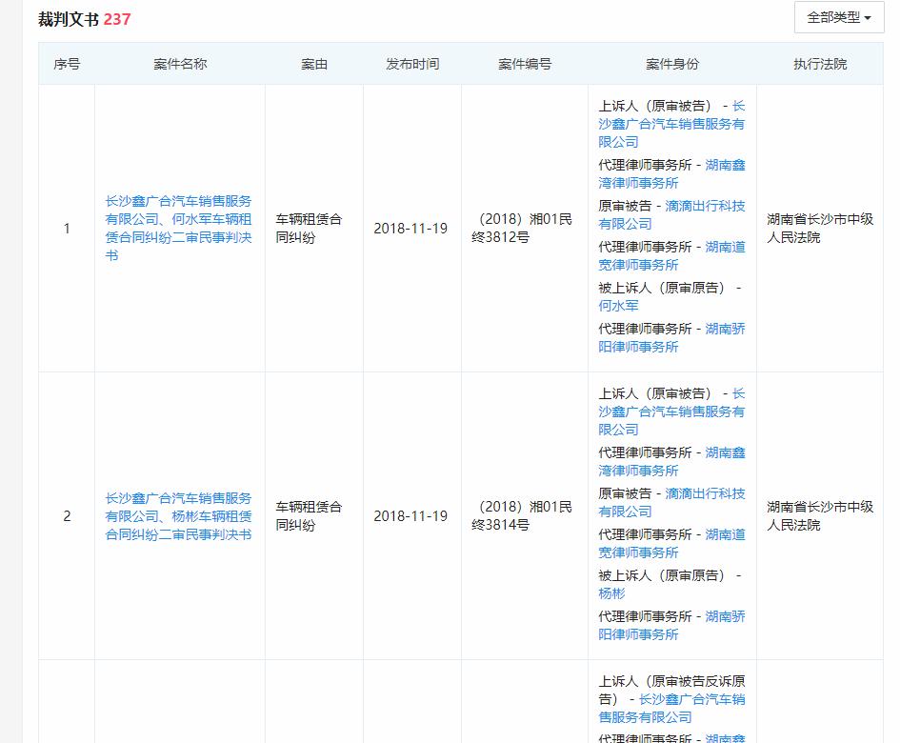
Task: Select the 发布时间 column header
Action: (412, 64)
